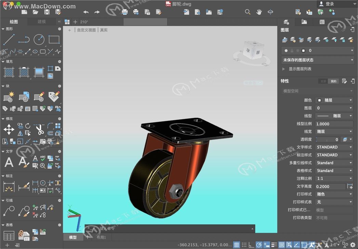Open the 线宽 dropdown
The image size is (358, 249).
(334, 131)
